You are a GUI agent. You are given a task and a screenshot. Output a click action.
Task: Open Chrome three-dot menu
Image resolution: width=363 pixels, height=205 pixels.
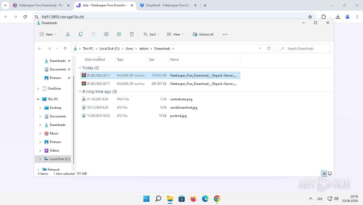tap(357, 17)
